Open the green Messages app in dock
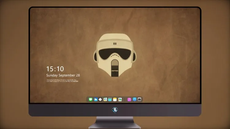The height and width of the screenshot is (129, 230). pos(90,99)
